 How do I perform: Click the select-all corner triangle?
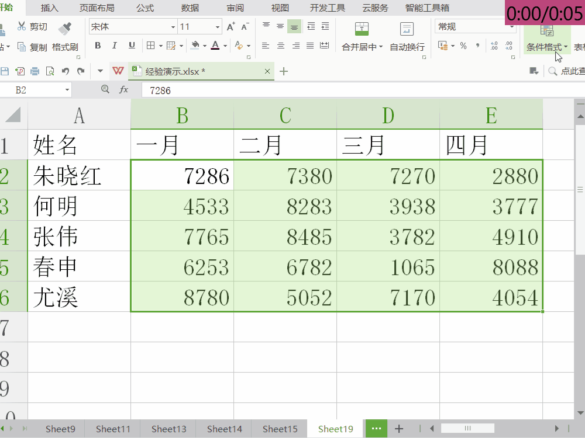[13, 114]
